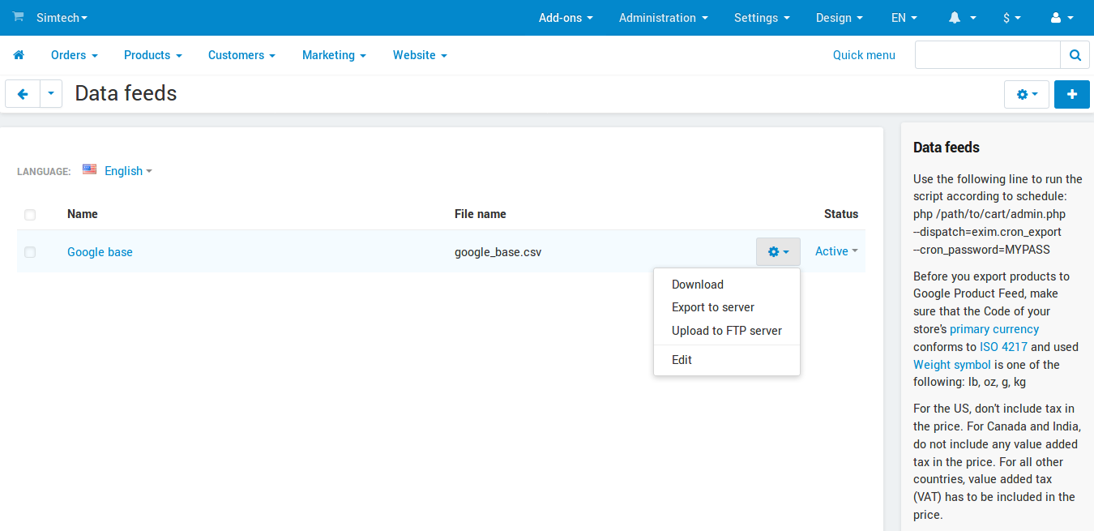
Task: Go back with the arrow button
Action: coord(23,94)
